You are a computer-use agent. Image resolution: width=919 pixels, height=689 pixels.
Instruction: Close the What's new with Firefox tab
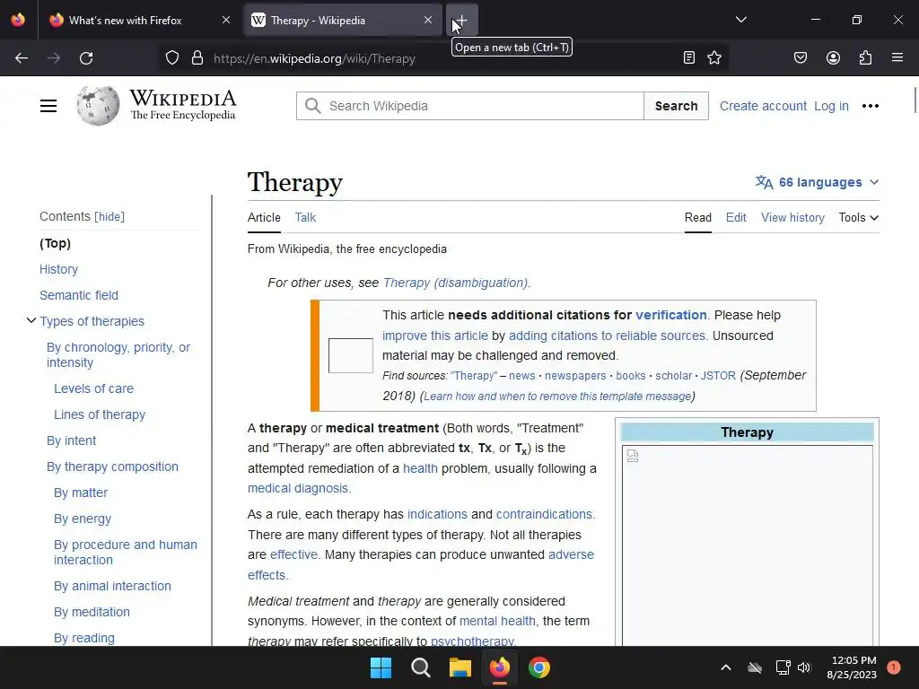(226, 20)
